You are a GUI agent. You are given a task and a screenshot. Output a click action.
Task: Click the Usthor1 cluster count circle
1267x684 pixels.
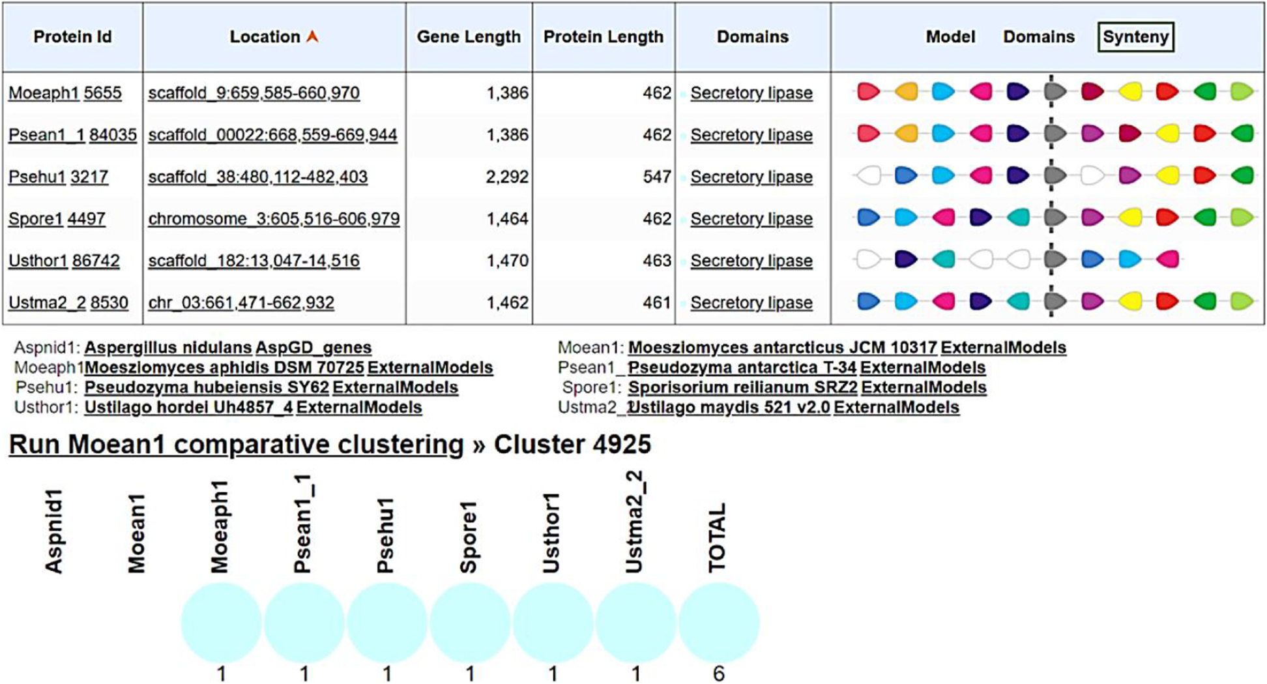[x=553, y=623]
